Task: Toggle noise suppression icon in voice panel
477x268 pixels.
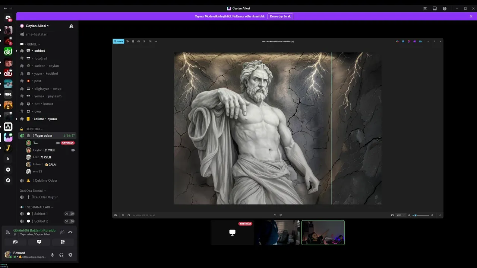Action: point(62,232)
